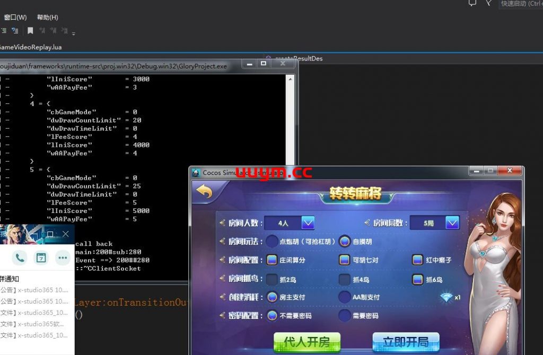This screenshot has height=355, width=543.
Task: Click the uncomment lines toolbar icon
Action: (x=15, y=31)
